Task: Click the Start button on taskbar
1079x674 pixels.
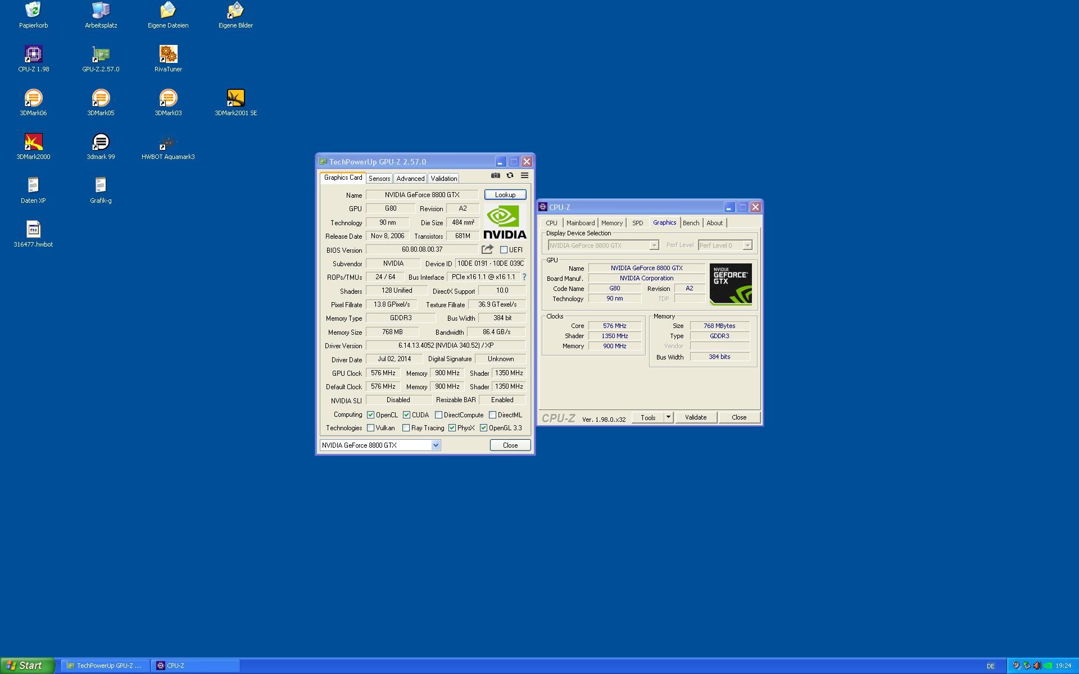Action: (26, 666)
